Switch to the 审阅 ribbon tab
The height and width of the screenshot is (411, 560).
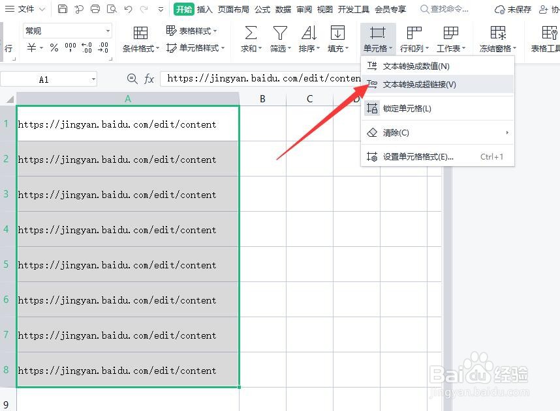[304, 9]
